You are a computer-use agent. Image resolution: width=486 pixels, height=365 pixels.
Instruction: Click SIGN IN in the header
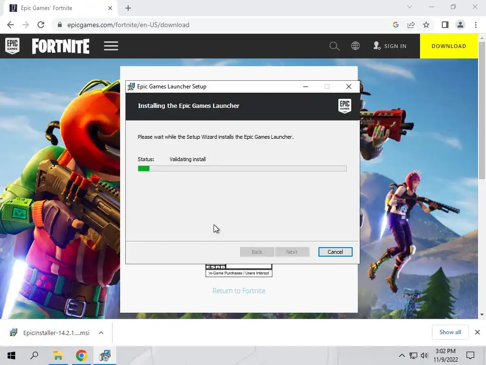pyautogui.click(x=390, y=46)
